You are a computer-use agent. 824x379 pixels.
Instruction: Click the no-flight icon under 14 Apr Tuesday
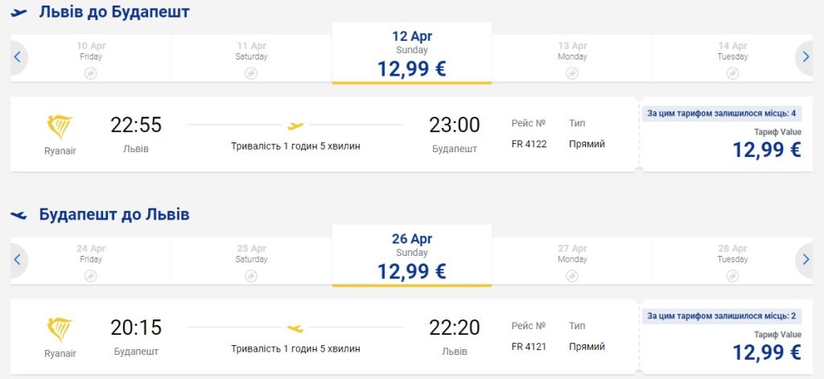click(732, 73)
